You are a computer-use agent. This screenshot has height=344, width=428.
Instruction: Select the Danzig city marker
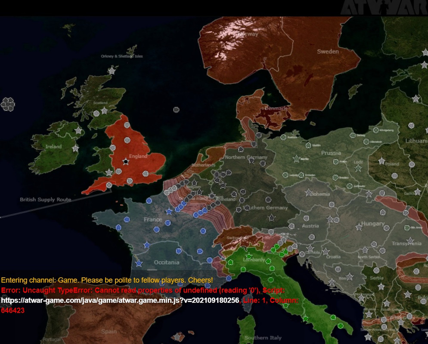click(353, 135)
